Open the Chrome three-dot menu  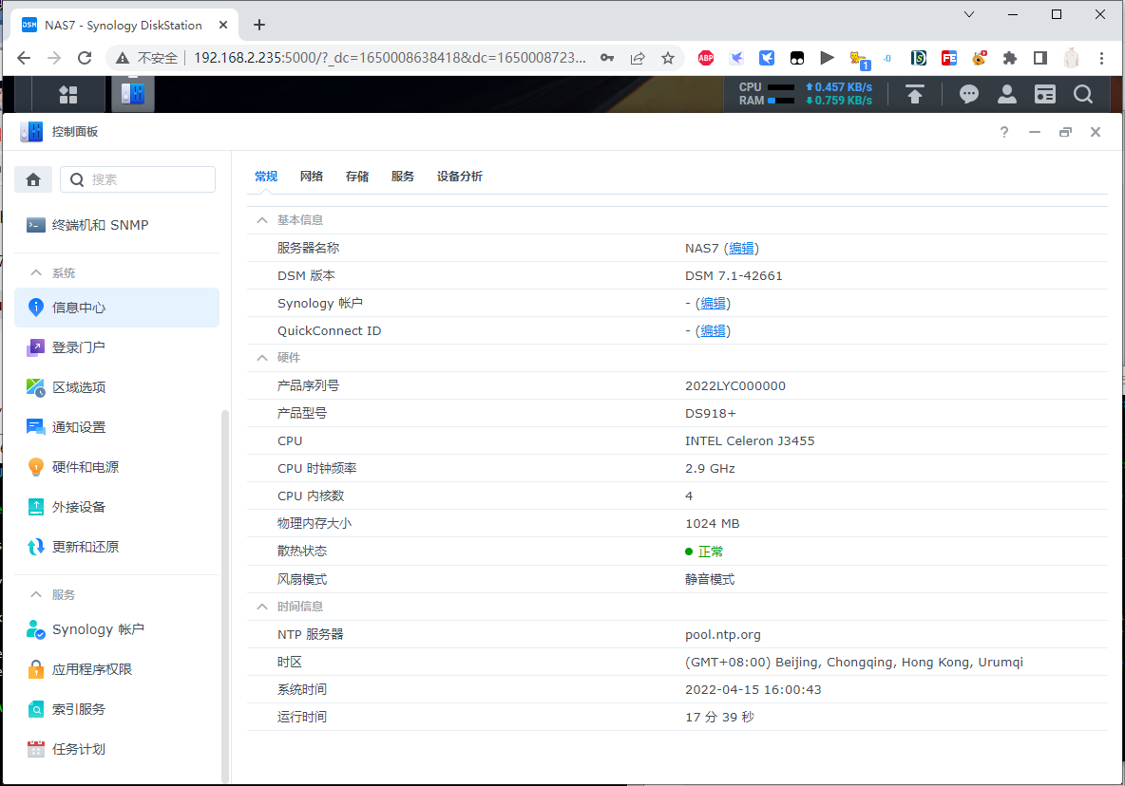(x=1101, y=58)
